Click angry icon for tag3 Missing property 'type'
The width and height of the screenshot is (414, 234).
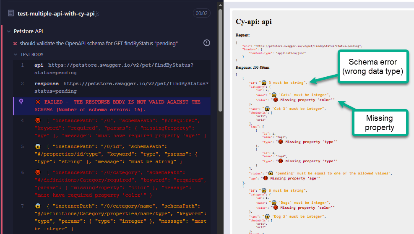[280, 142]
